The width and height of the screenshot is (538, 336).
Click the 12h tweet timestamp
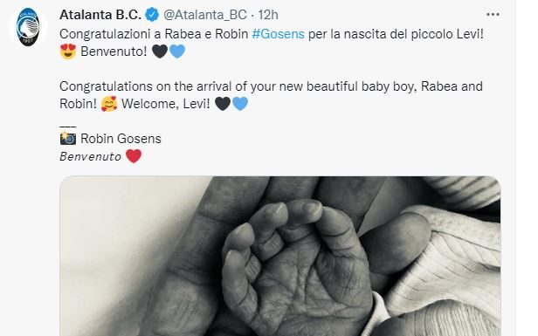pos(268,15)
